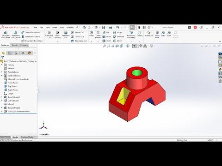Collapse the ribbon with chevron arrow
The image size is (222, 166).
coord(220,41)
